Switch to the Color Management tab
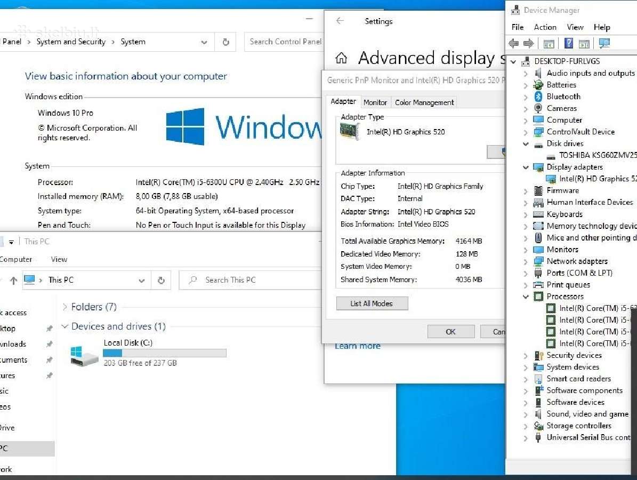Screen dimensions: 637x480 click(x=424, y=102)
